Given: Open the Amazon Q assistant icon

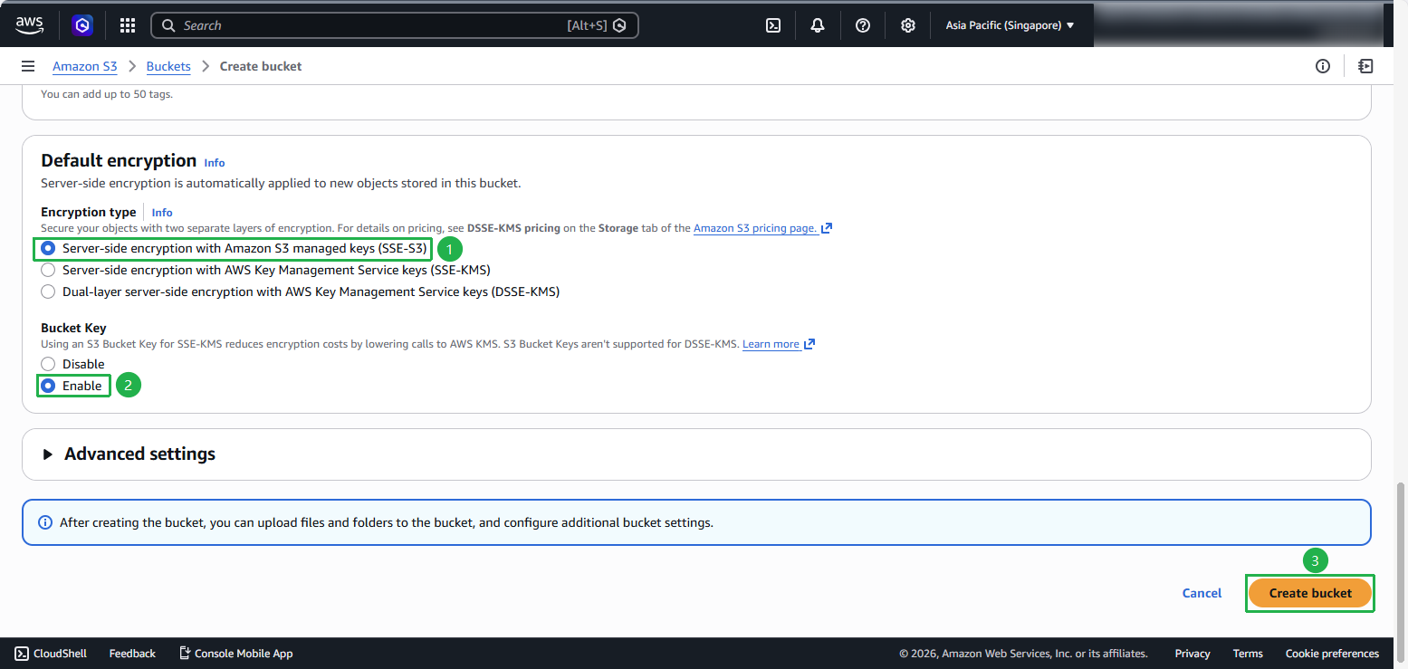Looking at the screenshot, I should 83,25.
